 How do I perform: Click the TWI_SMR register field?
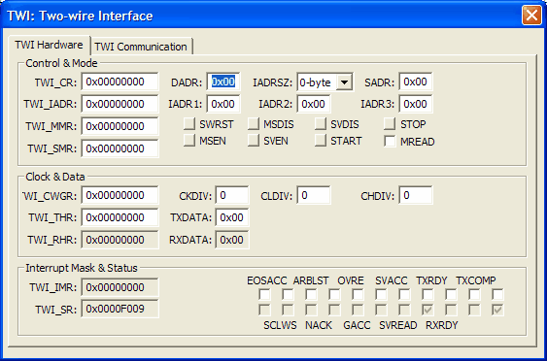click(120, 148)
